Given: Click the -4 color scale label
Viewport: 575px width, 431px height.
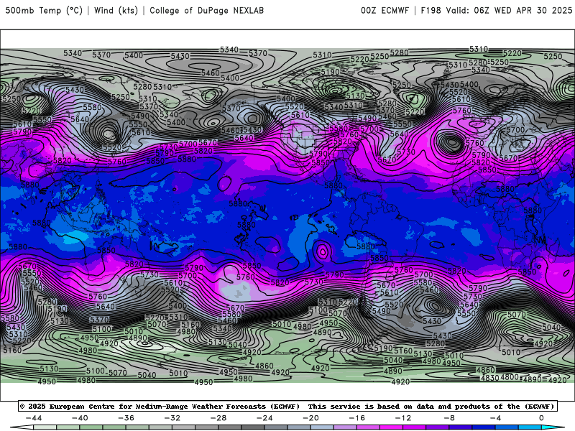Looking at the screenshot, I should (495, 418).
